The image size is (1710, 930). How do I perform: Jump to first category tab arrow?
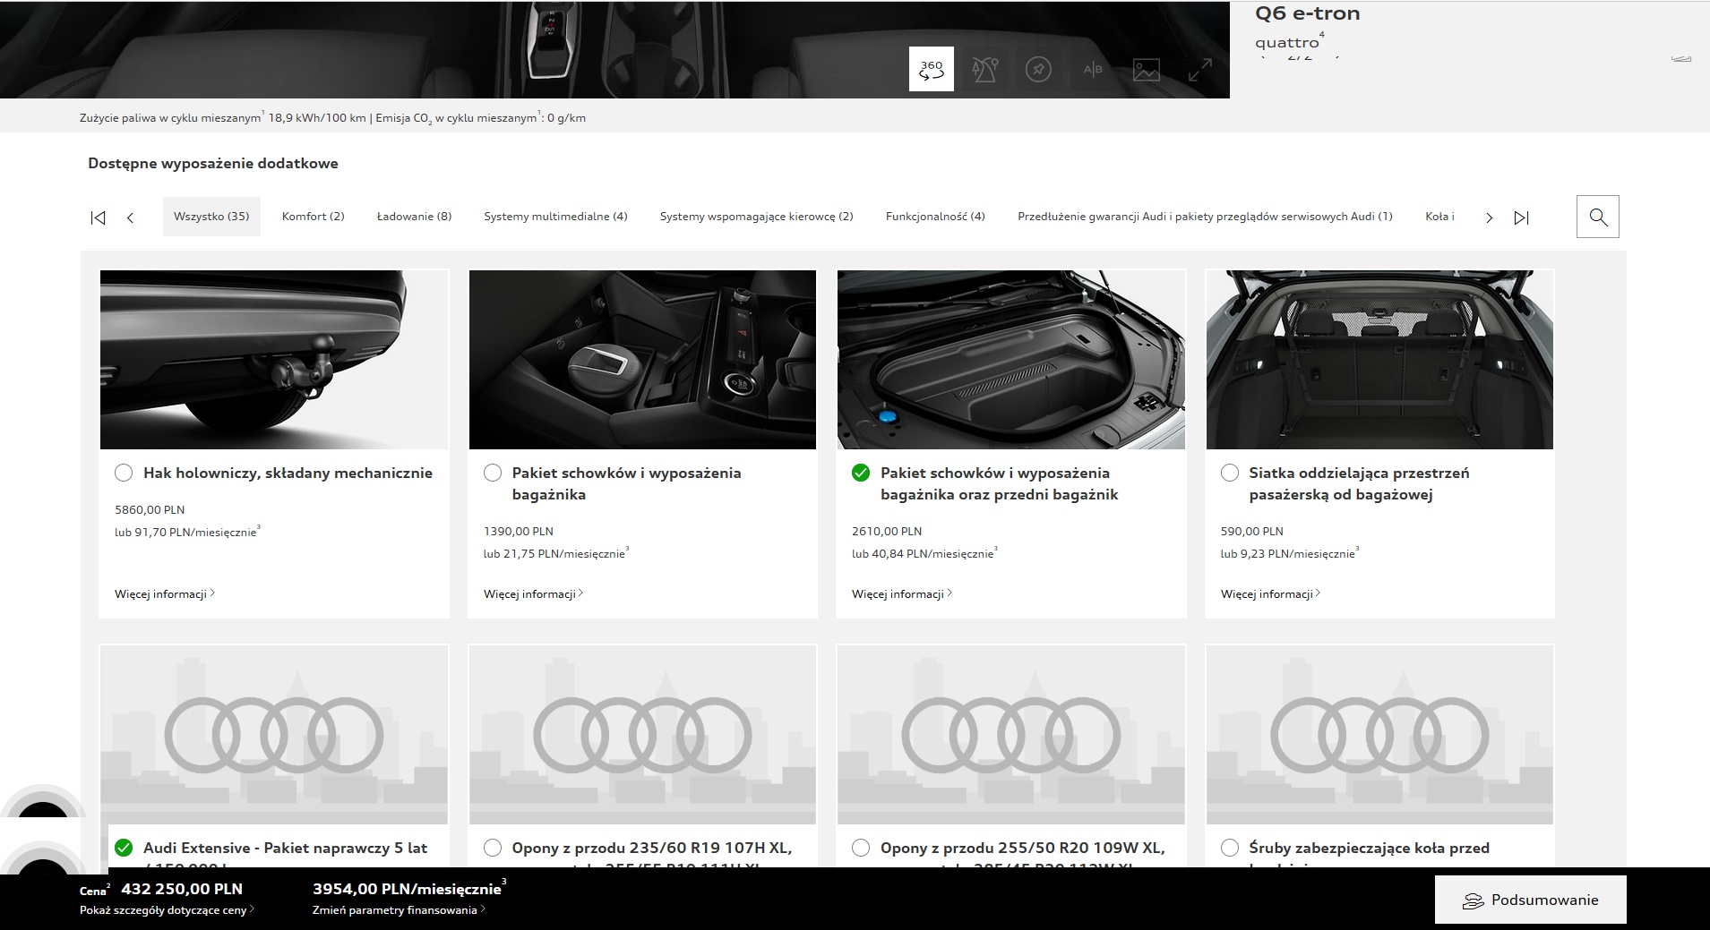(x=99, y=218)
